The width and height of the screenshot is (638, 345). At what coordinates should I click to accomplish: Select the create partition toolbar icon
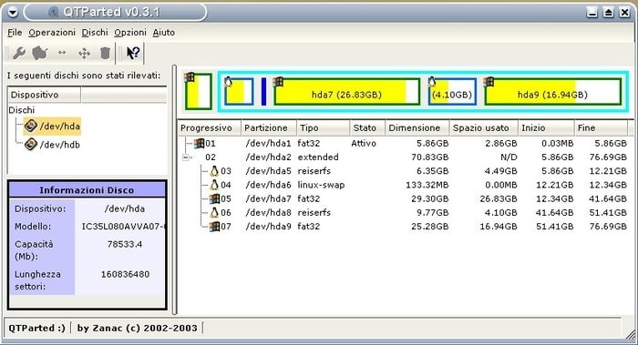click(x=40, y=53)
